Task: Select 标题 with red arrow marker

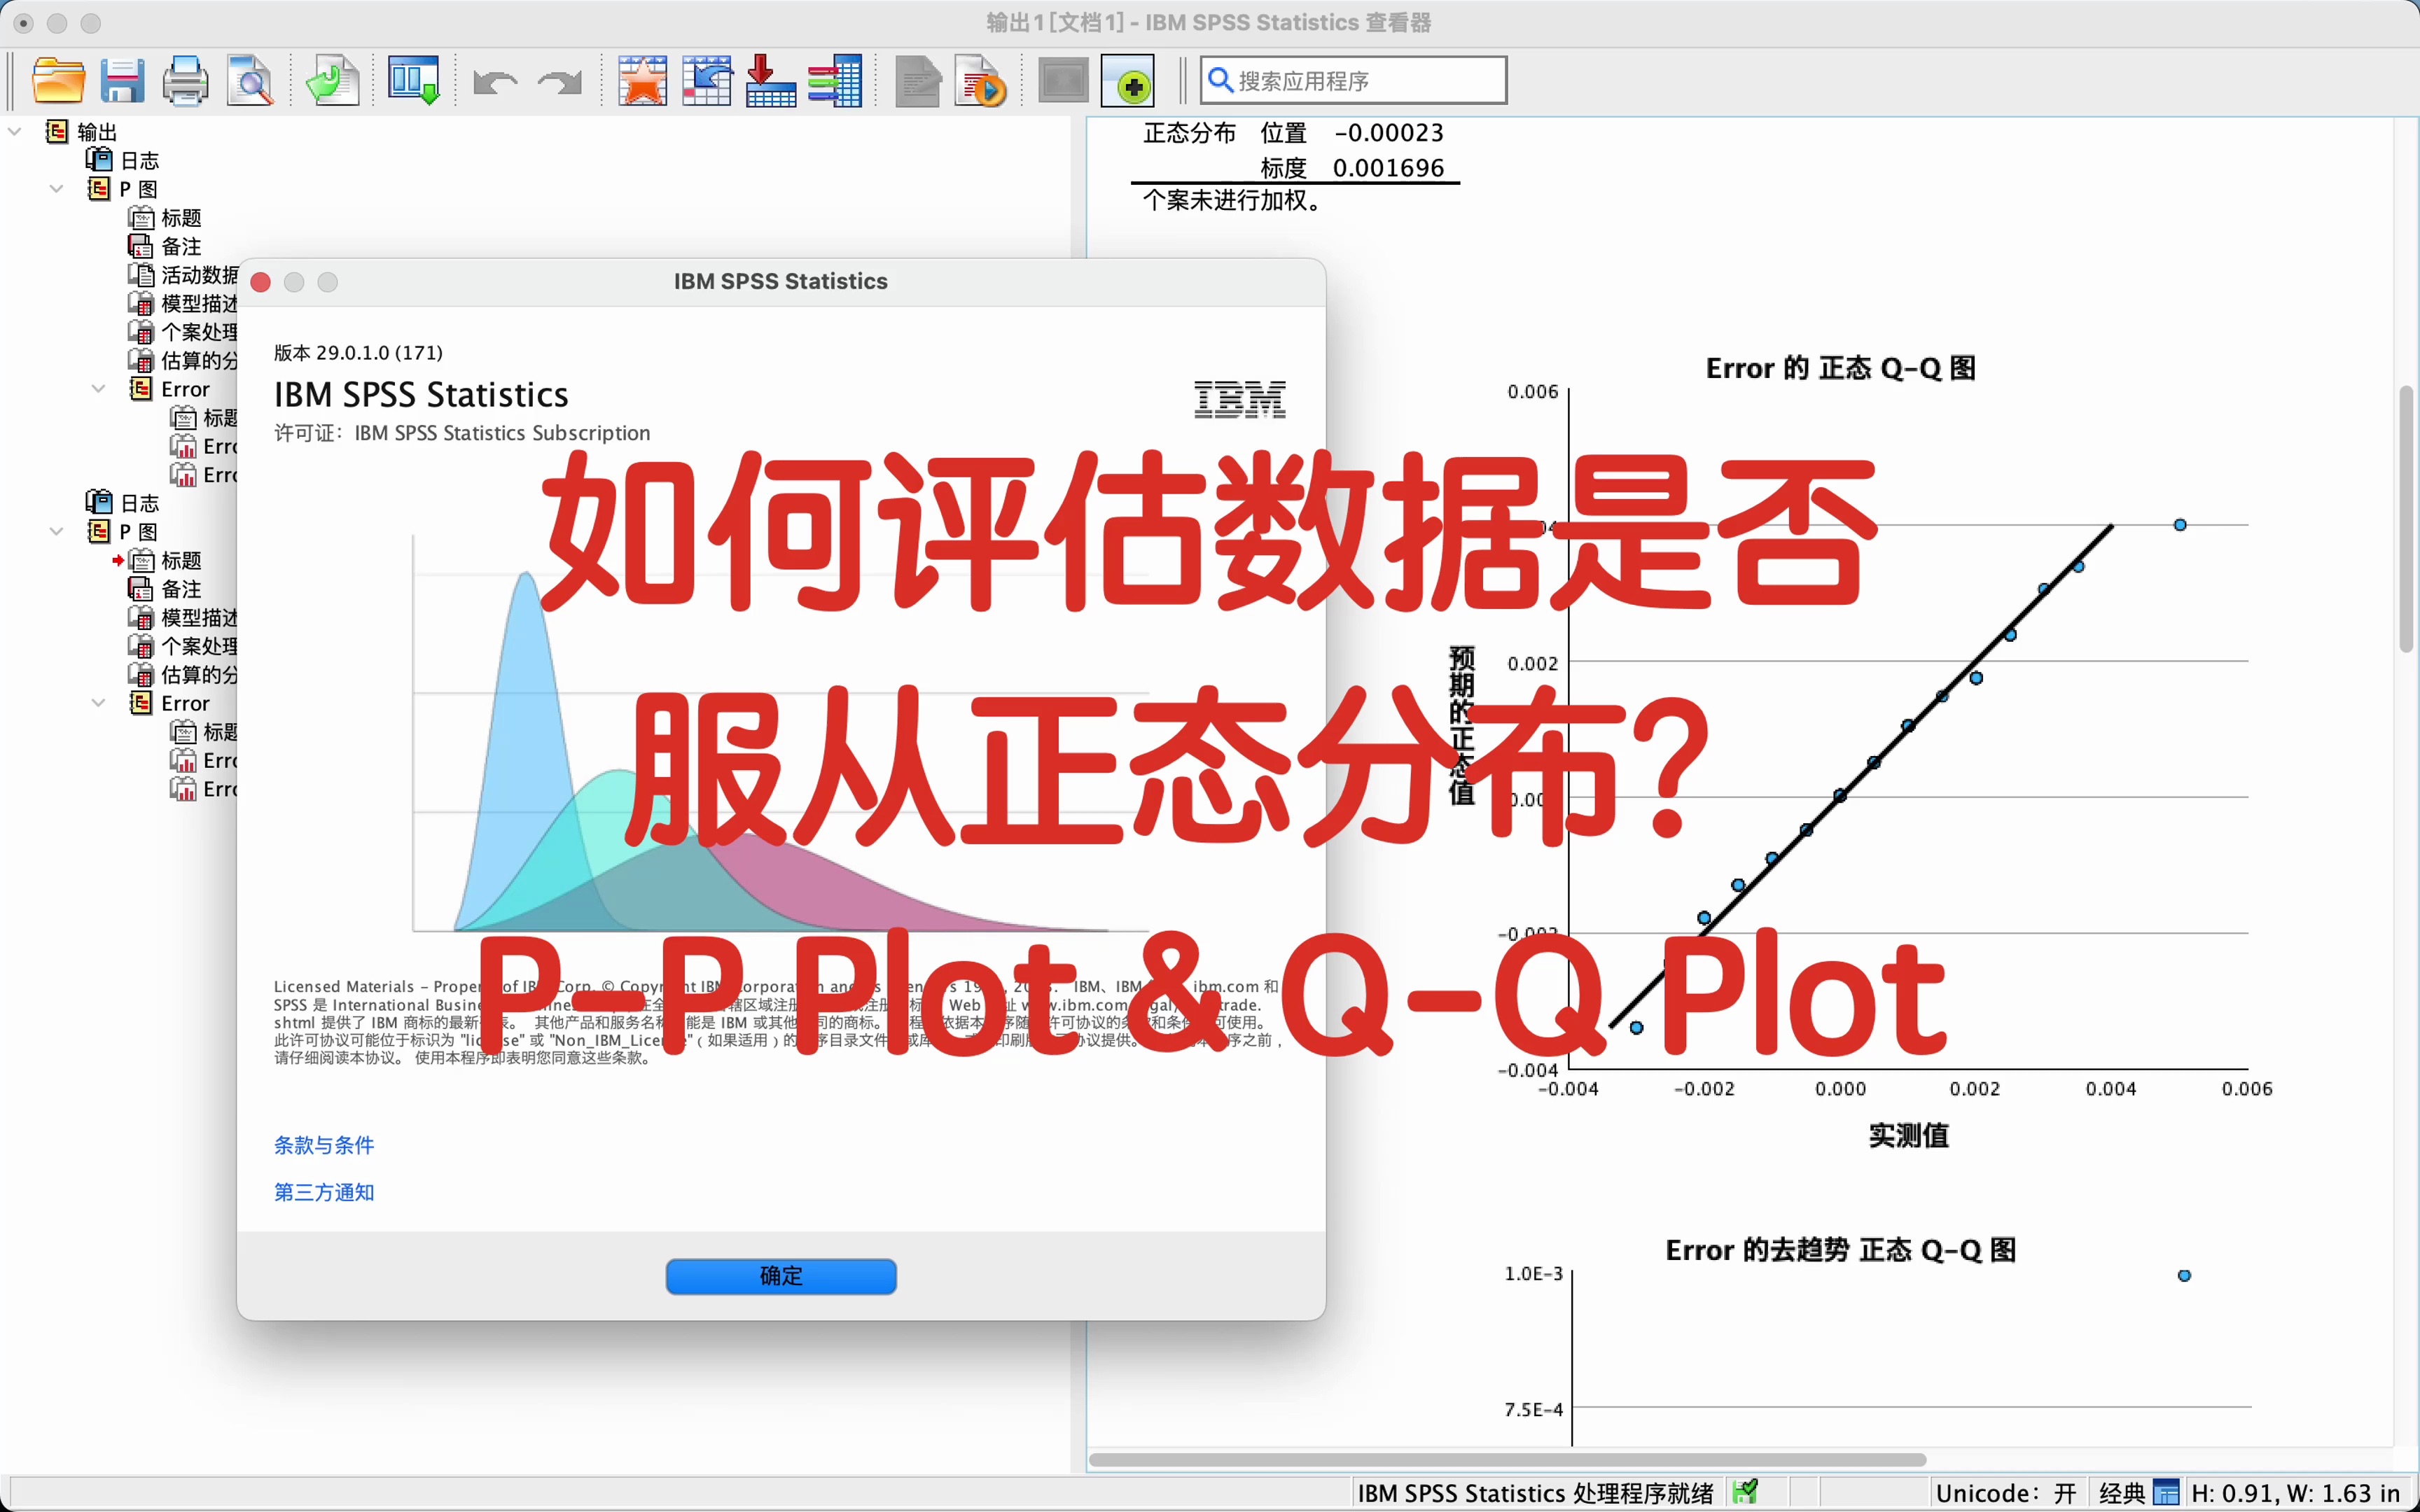Action: 165,560
